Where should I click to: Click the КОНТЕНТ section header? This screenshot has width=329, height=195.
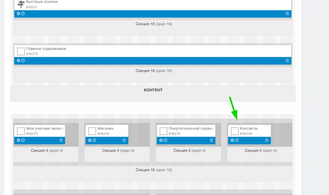[x=153, y=90]
